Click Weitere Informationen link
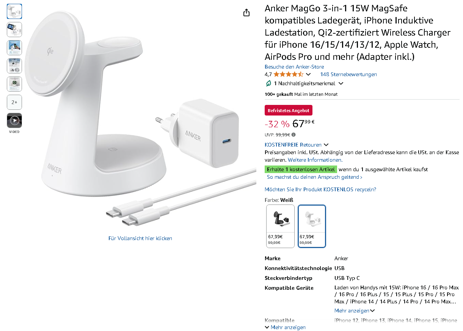Viewport: 463px width, 331px height. pyautogui.click(x=315, y=160)
